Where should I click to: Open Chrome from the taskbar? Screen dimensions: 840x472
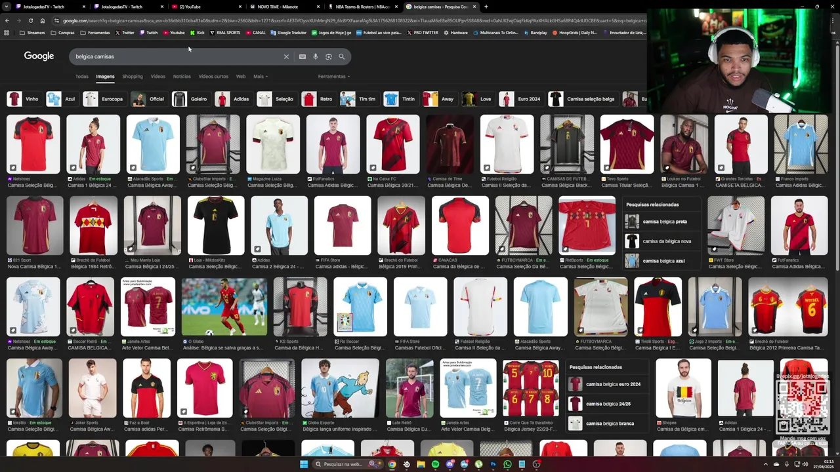(392, 464)
